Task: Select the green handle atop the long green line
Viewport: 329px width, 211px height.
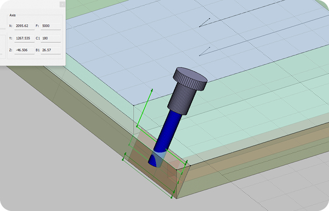Action: click(x=152, y=90)
